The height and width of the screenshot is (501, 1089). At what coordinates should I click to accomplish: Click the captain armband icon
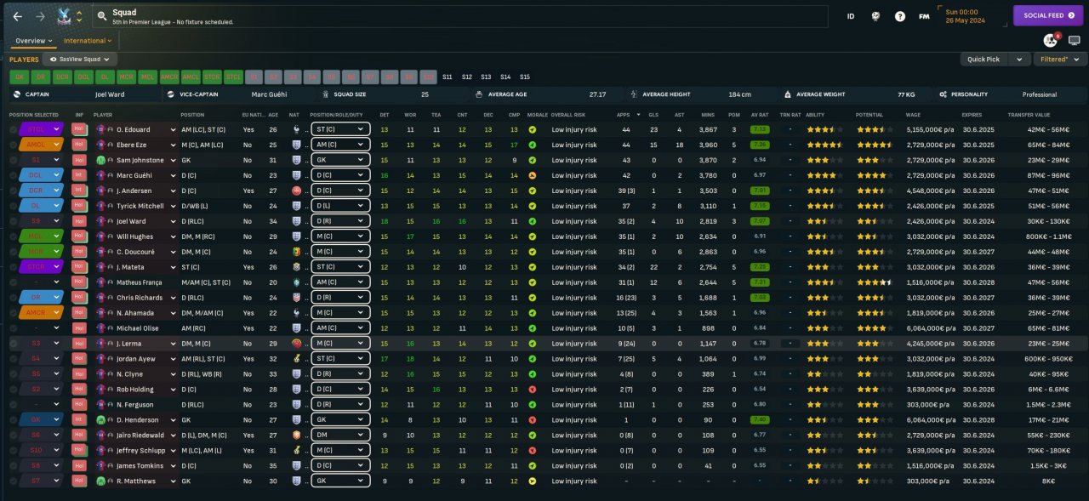click(17, 94)
